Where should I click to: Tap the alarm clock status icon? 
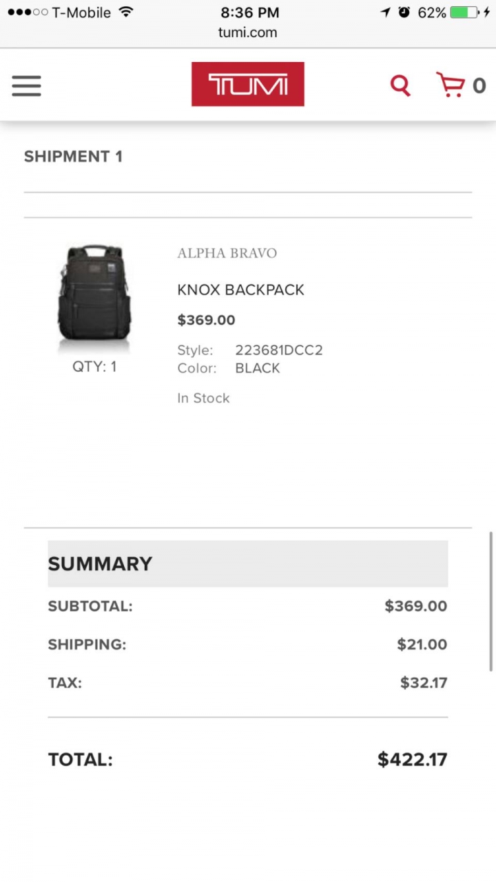404,12
